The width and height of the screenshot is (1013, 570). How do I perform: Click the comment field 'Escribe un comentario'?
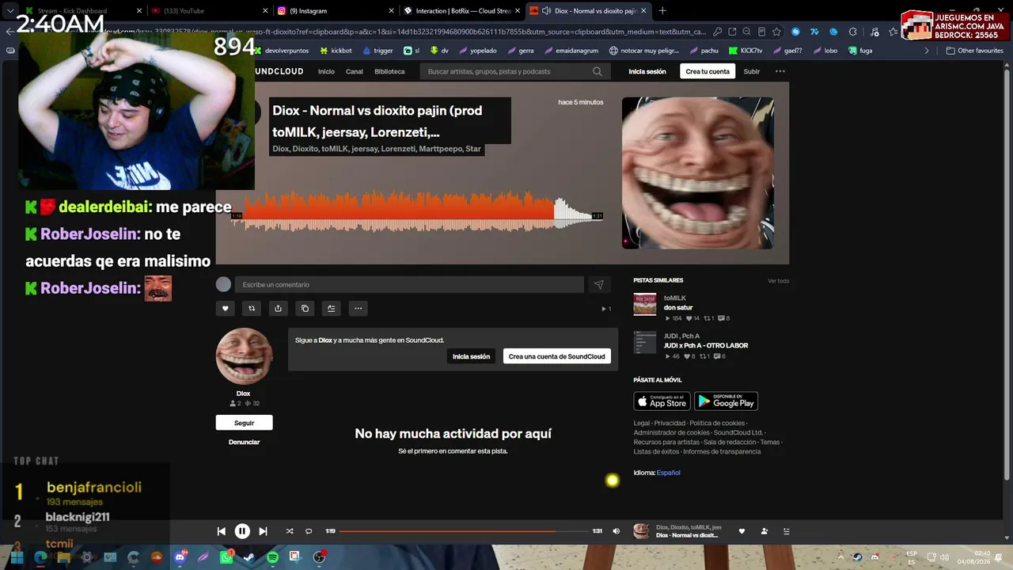click(409, 285)
